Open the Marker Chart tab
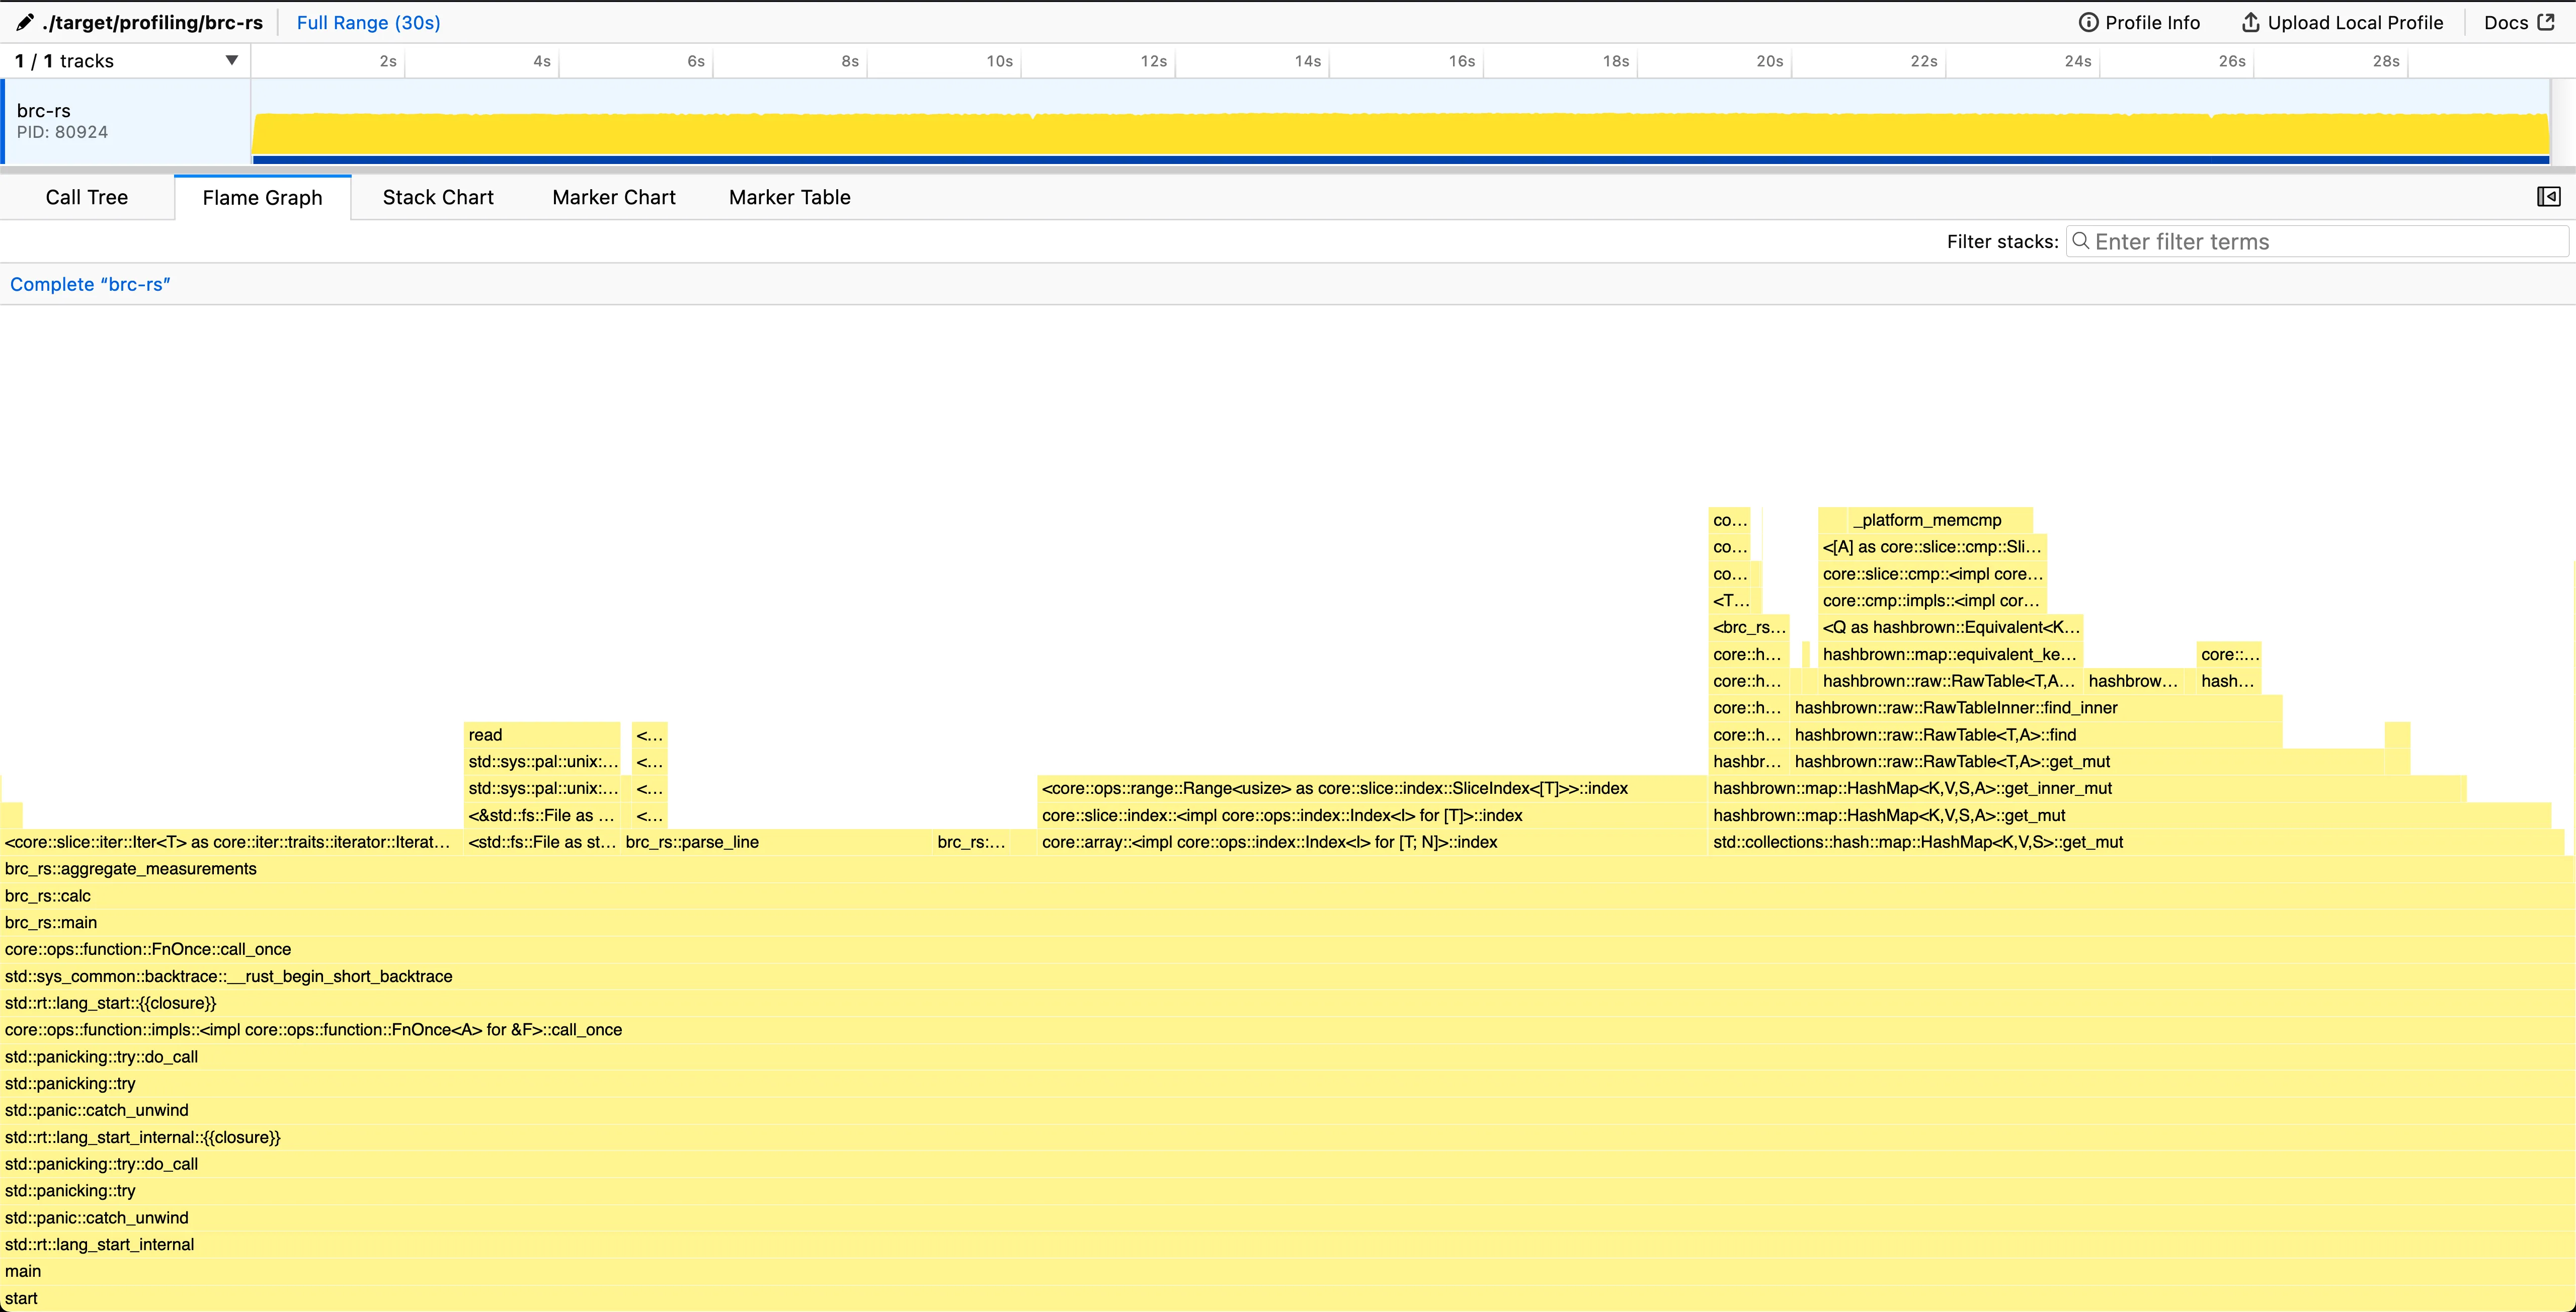The height and width of the screenshot is (1312, 2576). (x=613, y=197)
